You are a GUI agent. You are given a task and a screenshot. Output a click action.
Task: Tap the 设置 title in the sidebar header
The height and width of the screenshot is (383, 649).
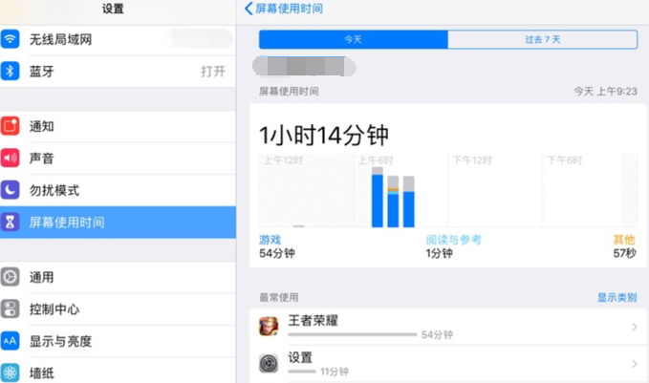point(113,9)
